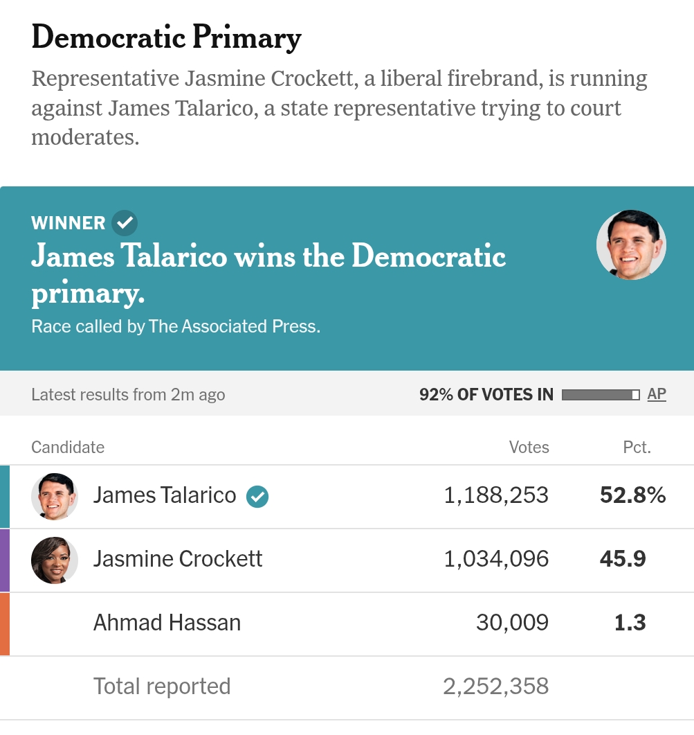The width and height of the screenshot is (694, 735).
Task: Select the Pct. column header
Action: click(x=637, y=448)
